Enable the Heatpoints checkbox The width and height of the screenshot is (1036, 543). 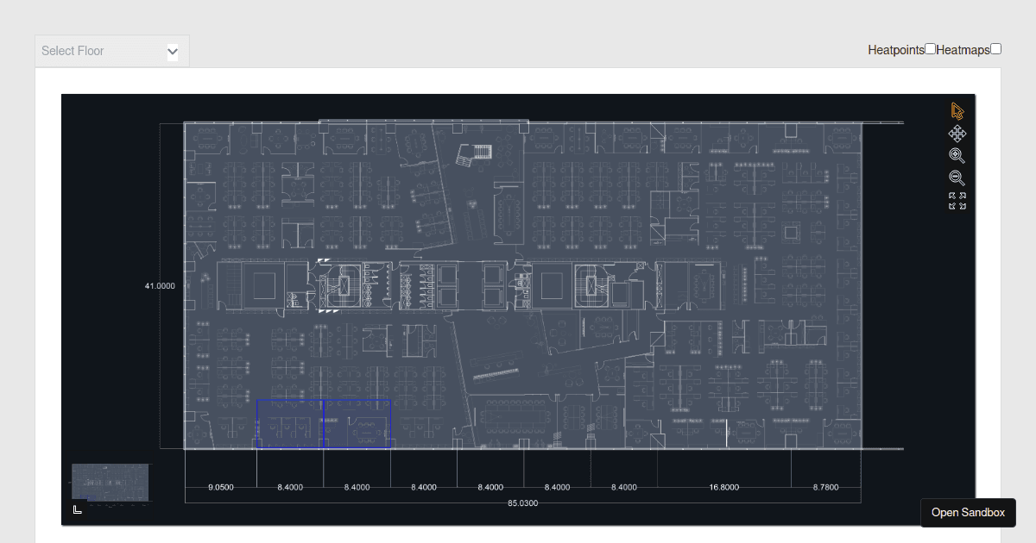tap(930, 49)
